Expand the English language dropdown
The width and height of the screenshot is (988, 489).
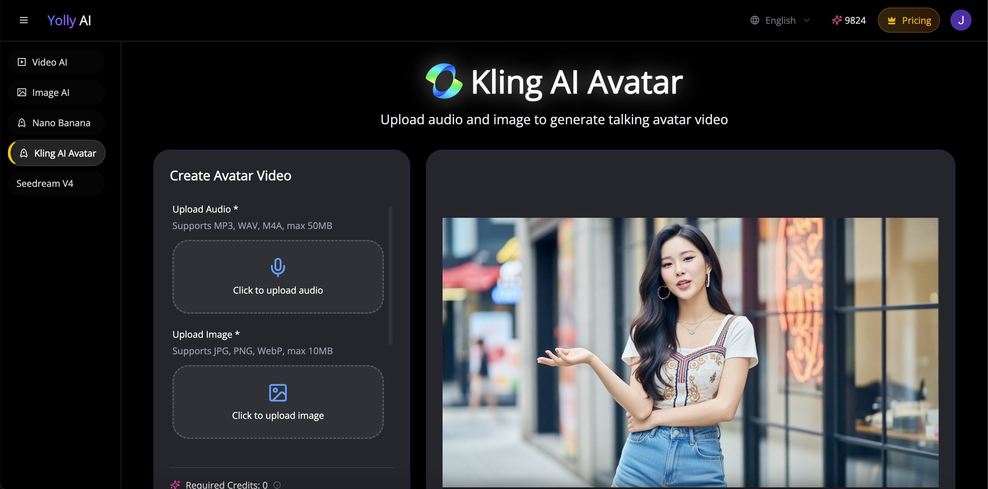tap(780, 20)
